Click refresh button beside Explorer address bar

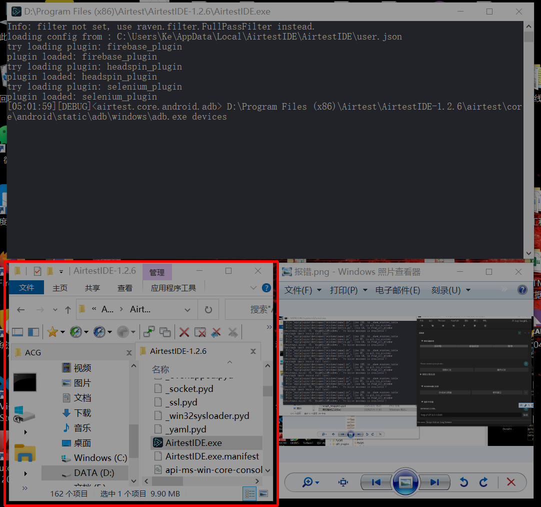208,310
